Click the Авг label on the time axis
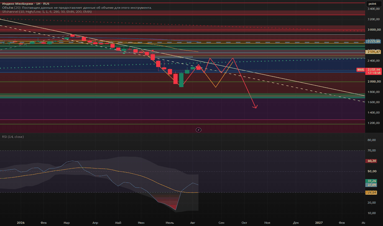 [192, 223]
